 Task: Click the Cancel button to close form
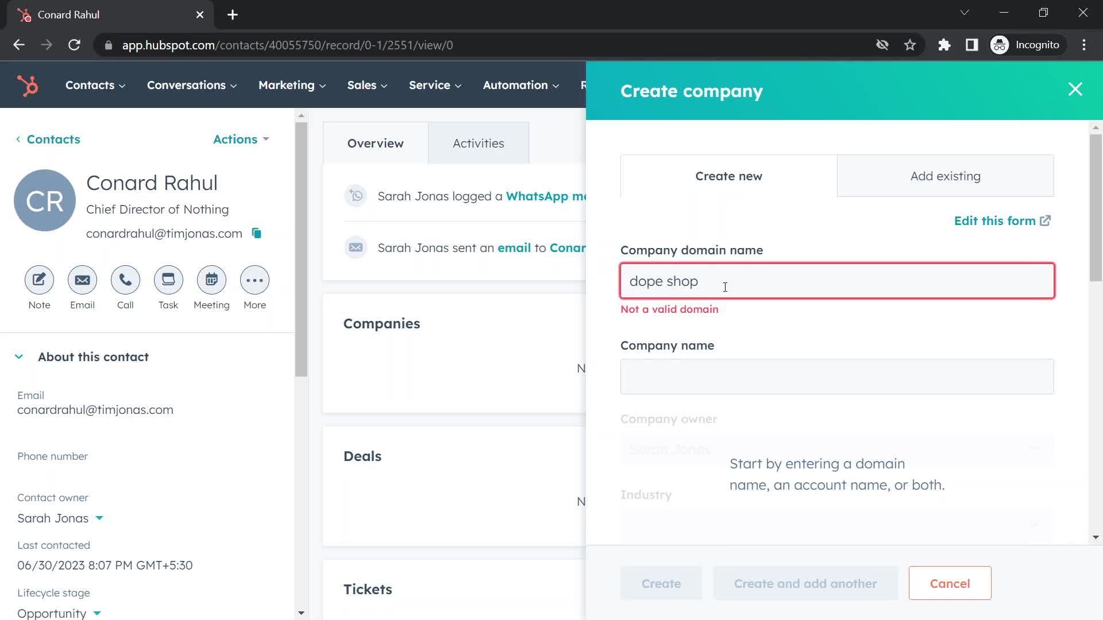click(950, 583)
